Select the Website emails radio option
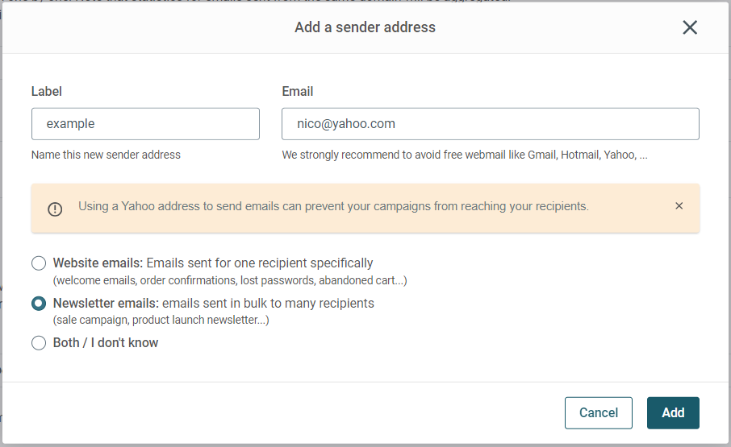Screen dimensions: 731x447 (x=39, y=263)
